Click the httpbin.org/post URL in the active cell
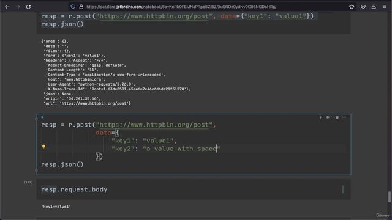This screenshot has height=220, width=392. tap(154, 125)
